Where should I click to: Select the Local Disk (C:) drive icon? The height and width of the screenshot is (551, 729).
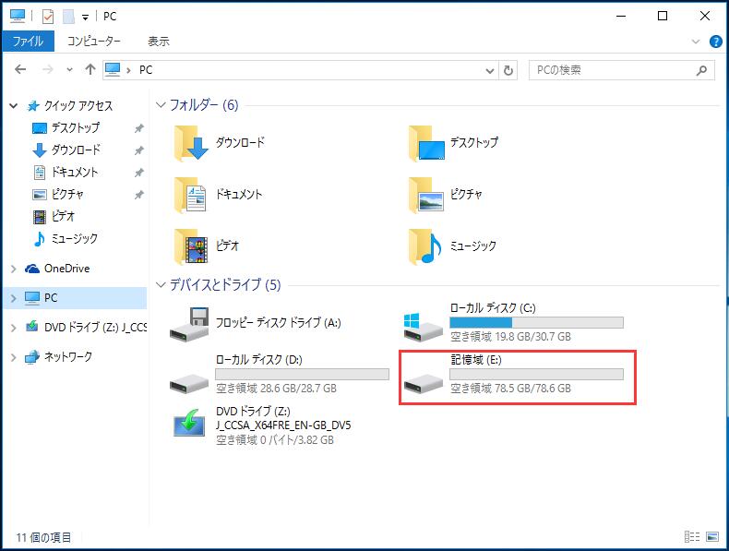click(424, 324)
